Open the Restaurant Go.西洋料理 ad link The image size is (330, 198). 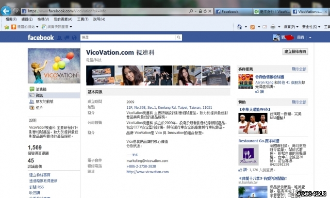[x=259, y=141]
